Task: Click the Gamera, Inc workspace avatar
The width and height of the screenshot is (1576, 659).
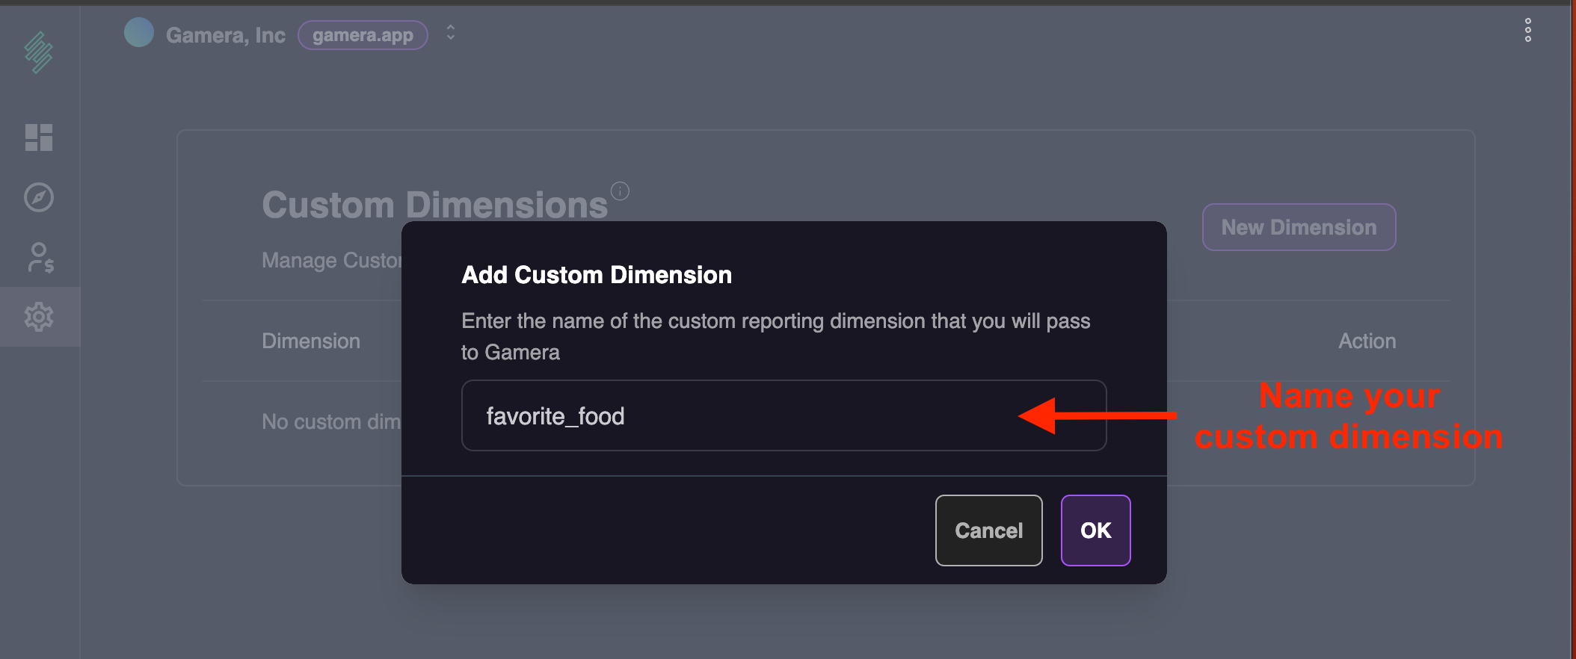Action: 138,31
